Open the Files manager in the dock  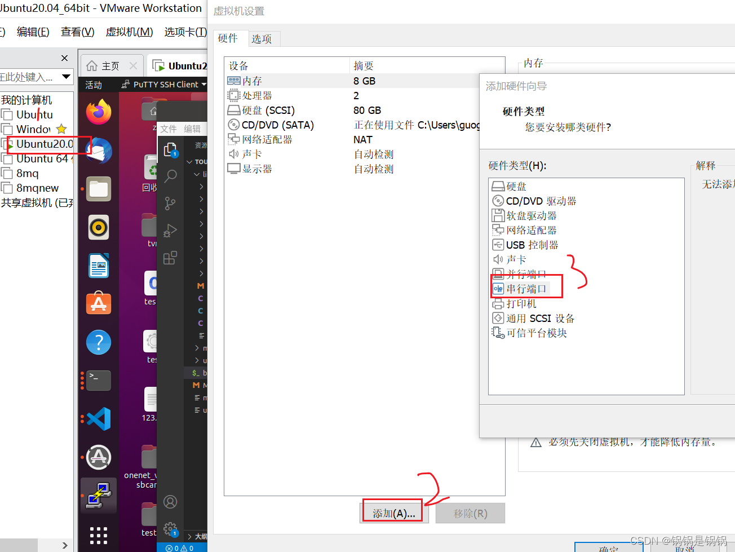click(x=99, y=189)
